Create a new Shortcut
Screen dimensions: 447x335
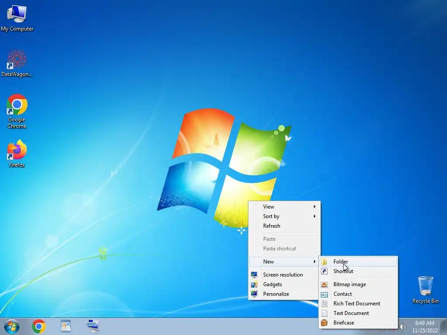pyautogui.click(x=358, y=271)
